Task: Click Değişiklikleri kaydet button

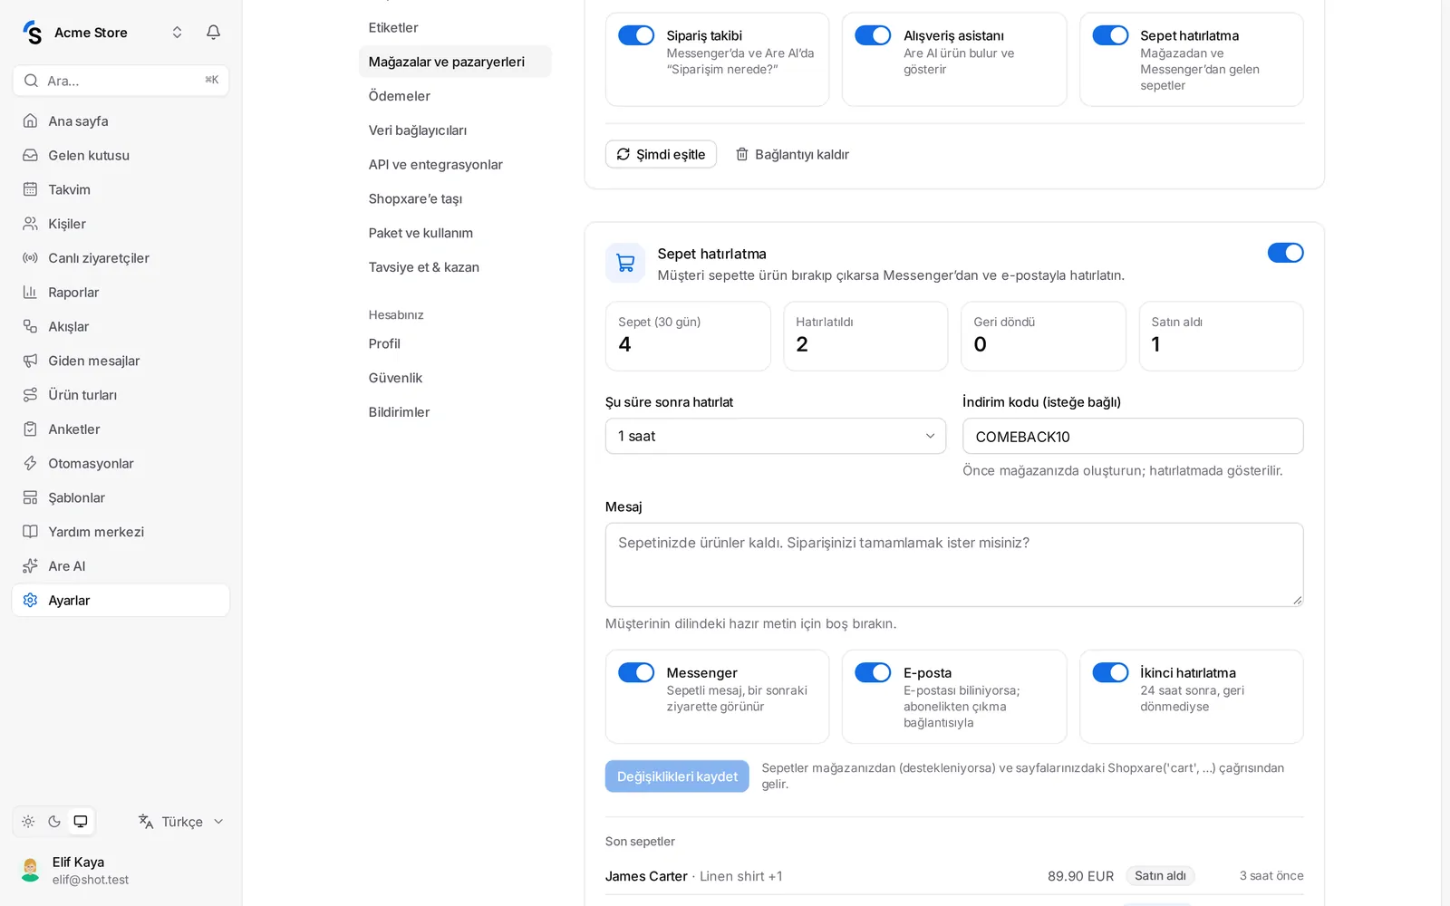Action: tap(677, 776)
